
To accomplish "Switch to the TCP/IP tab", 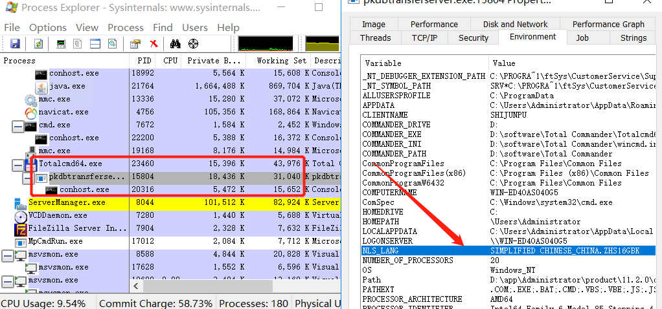I will [x=424, y=38].
